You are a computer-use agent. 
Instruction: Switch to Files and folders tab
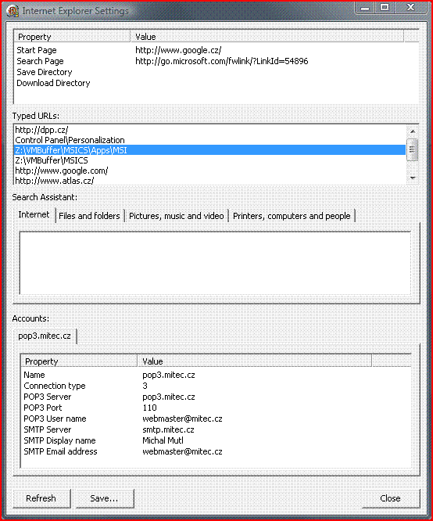pos(89,216)
